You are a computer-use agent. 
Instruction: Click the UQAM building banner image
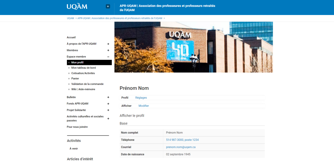pyautogui.click(x=193, y=47)
